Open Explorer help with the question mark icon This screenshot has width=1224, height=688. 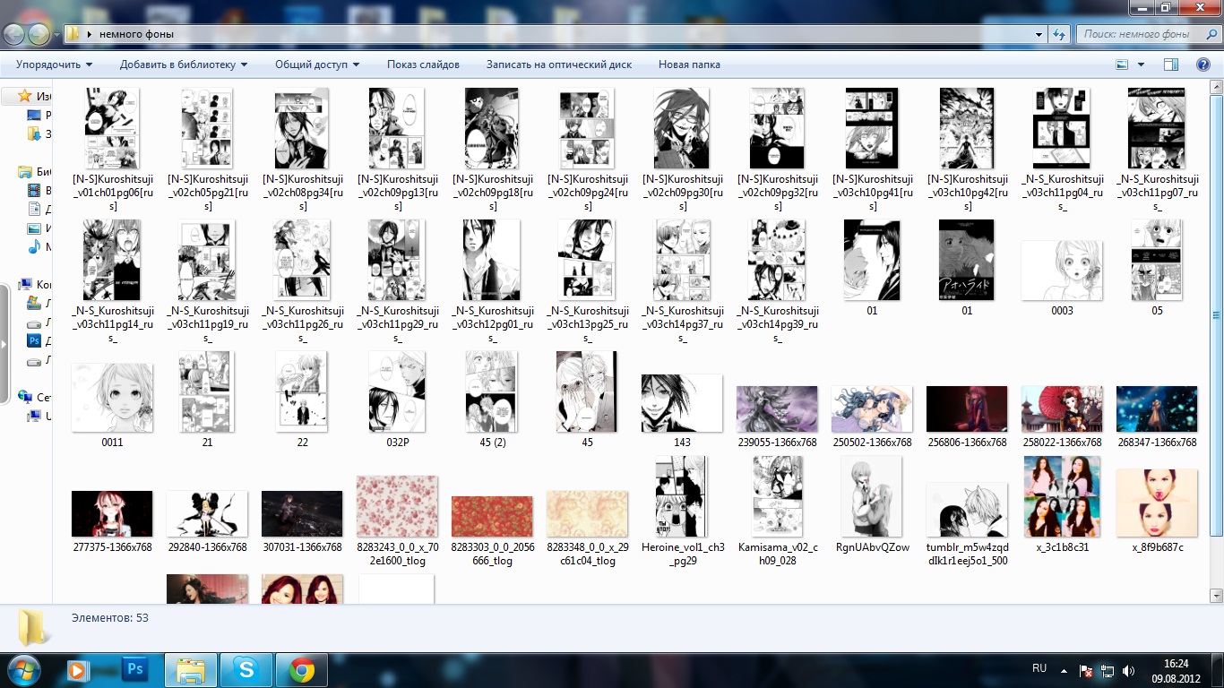tap(1203, 64)
